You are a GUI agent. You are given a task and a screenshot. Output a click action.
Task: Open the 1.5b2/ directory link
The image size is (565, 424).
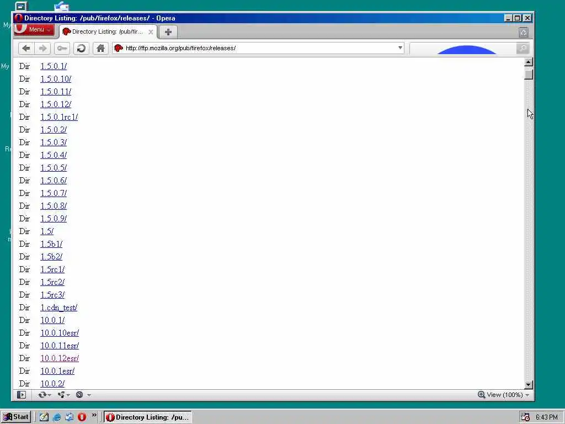point(51,256)
